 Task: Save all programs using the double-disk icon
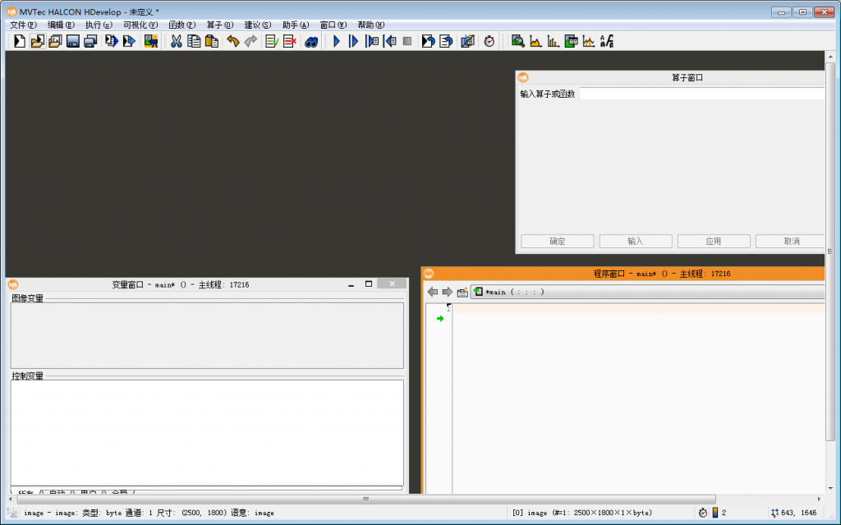(x=90, y=41)
